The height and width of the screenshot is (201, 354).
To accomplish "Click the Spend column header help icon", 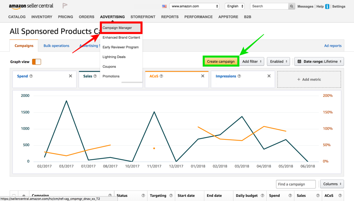I will click(290, 196).
